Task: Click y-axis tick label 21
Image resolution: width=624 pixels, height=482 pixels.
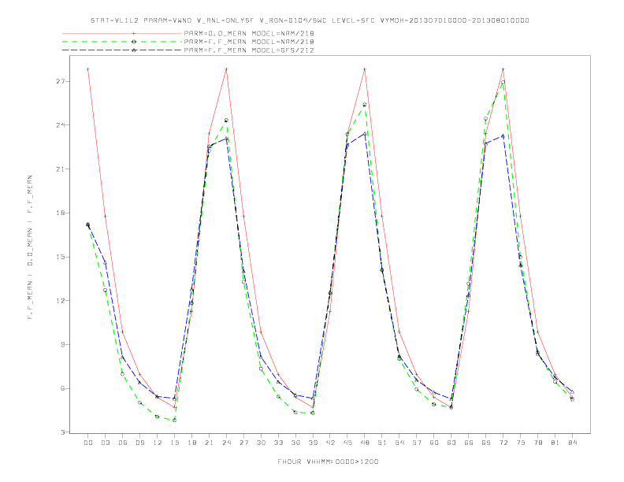Action: coord(61,169)
